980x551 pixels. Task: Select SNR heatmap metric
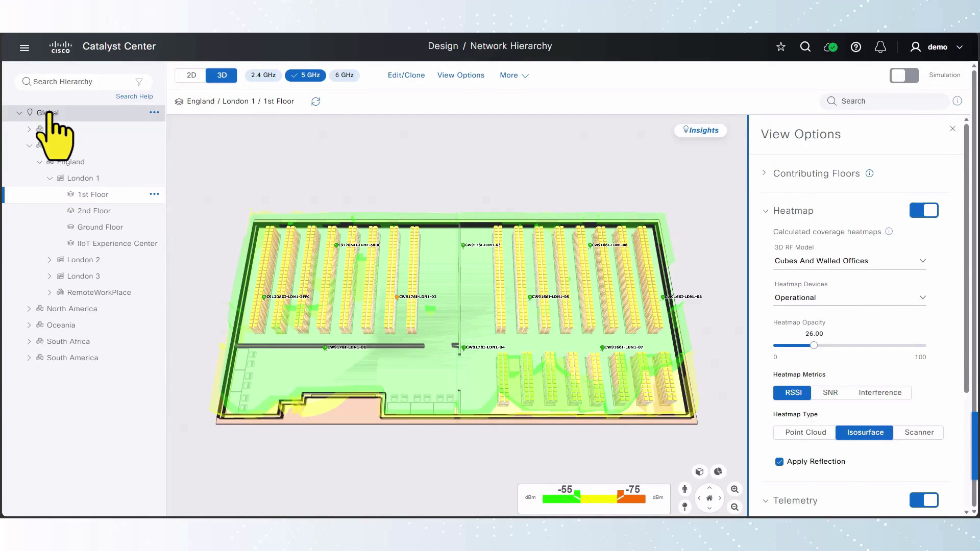click(830, 392)
